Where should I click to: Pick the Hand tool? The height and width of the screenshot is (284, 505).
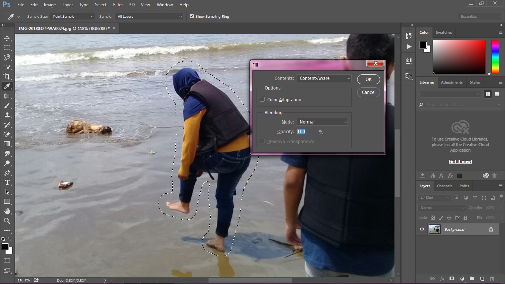pos(7,211)
